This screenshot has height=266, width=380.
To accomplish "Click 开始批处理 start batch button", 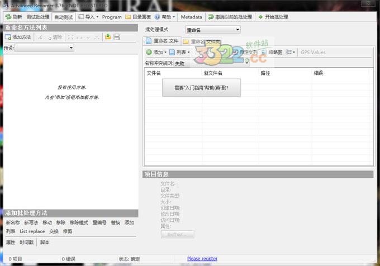I will [273, 17].
